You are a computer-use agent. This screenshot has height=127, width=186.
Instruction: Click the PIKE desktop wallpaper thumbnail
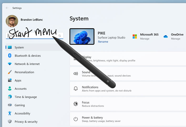[x=82, y=37]
